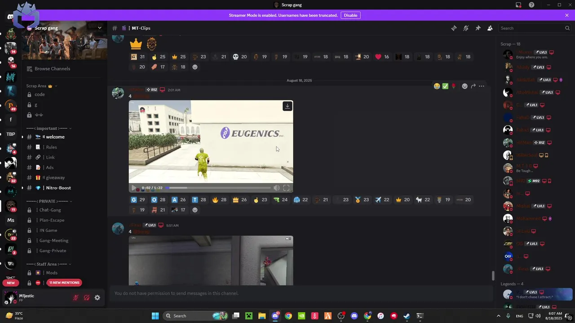This screenshot has width=575, height=323.
Task: Toggle the A letter reaction with 26
Action: (x=178, y=200)
